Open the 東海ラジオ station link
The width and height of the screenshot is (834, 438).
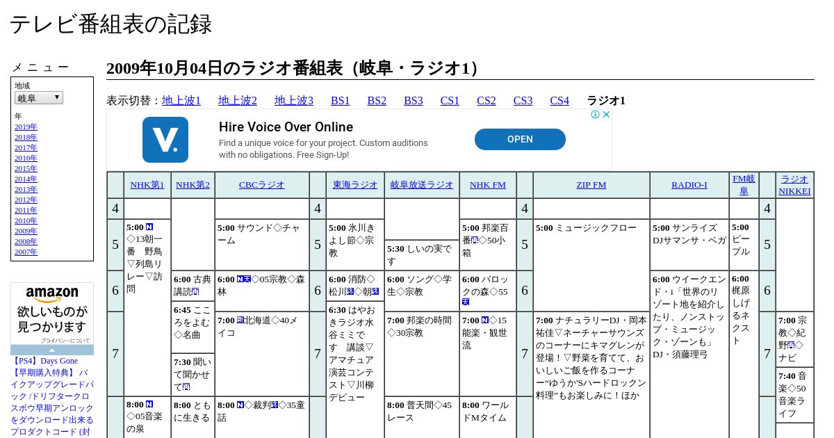click(355, 185)
